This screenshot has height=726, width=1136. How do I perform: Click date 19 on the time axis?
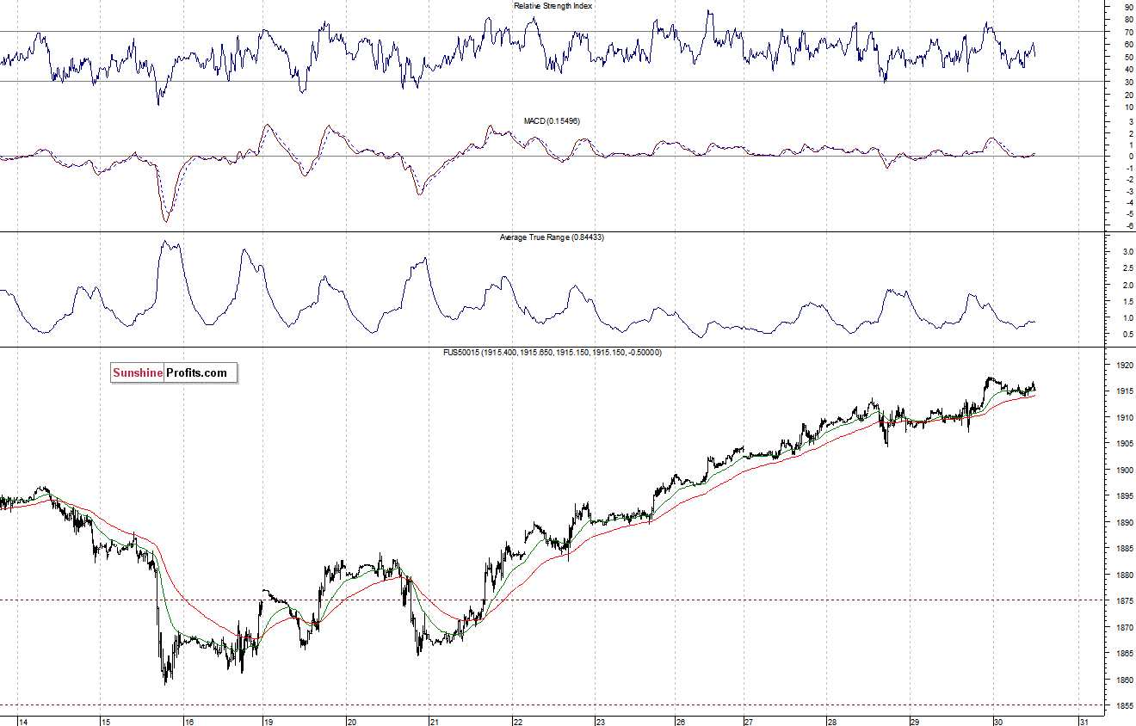coord(269,721)
